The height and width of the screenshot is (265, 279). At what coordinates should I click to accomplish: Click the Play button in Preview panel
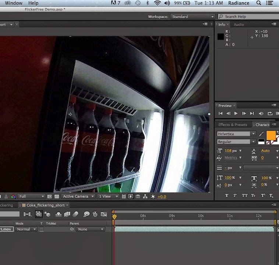click(x=236, y=114)
